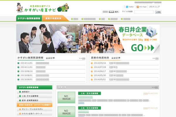Click the orange bullet beside 2014/07/28
The width and height of the screenshot is (176, 117).
coord(92,67)
